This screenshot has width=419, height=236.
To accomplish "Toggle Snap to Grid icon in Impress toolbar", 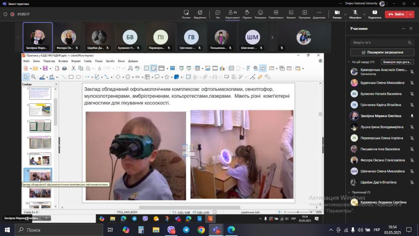I will (154, 68).
